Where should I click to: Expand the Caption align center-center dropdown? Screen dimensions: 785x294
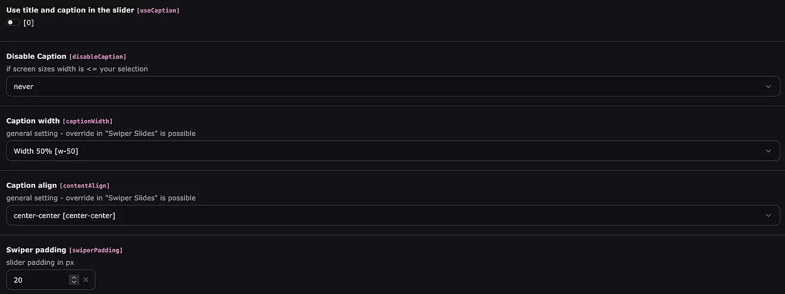tap(381, 215)
